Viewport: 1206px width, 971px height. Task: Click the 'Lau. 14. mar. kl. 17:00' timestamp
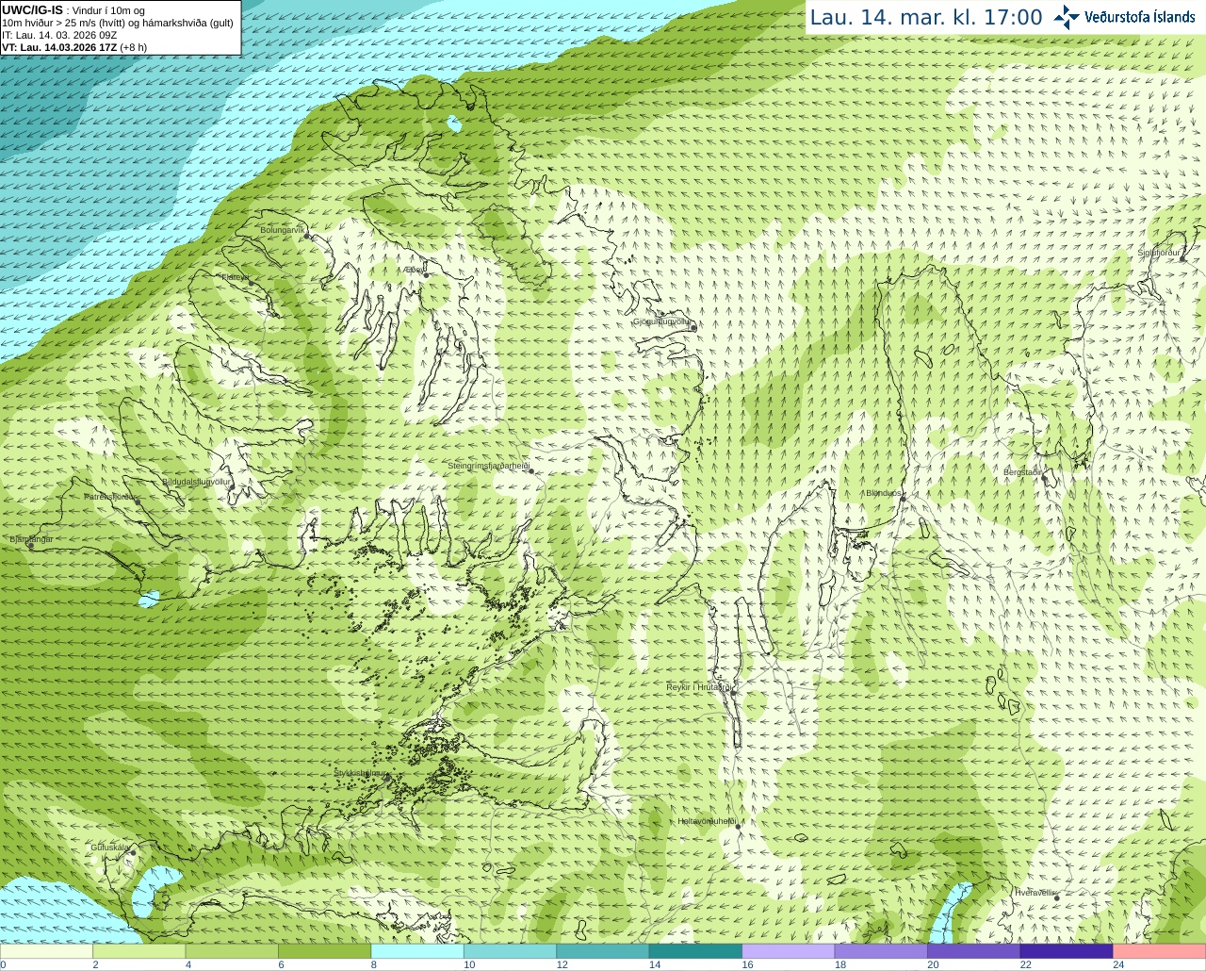[x=926, y=17]
